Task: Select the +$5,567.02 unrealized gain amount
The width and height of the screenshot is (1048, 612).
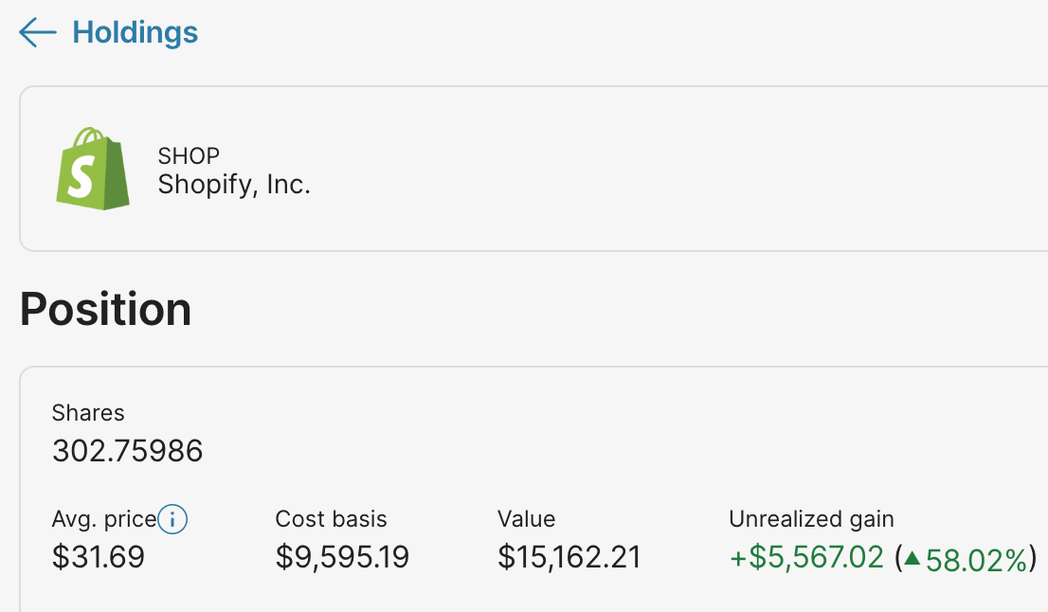Action: click(x=806, y=557)
